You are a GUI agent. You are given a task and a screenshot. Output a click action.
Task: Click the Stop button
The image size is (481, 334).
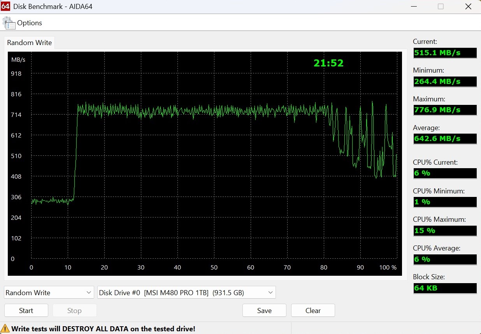[x=74, y=310]
